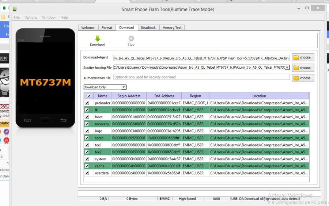329x206 pixels.
Task: Click the EMMC_BOOT_1 region cell
Action: coord(195,103)
